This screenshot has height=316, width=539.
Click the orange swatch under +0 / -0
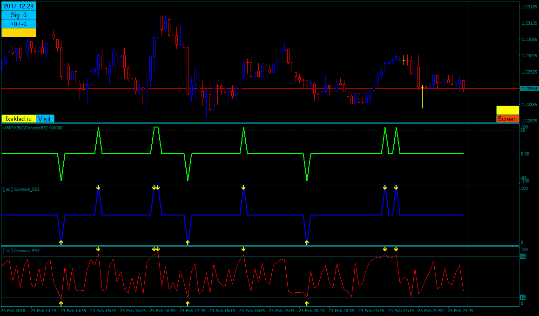coord(19,33)
